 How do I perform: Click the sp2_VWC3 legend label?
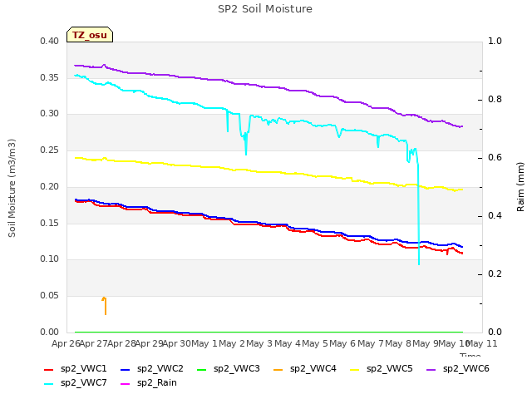236,369
